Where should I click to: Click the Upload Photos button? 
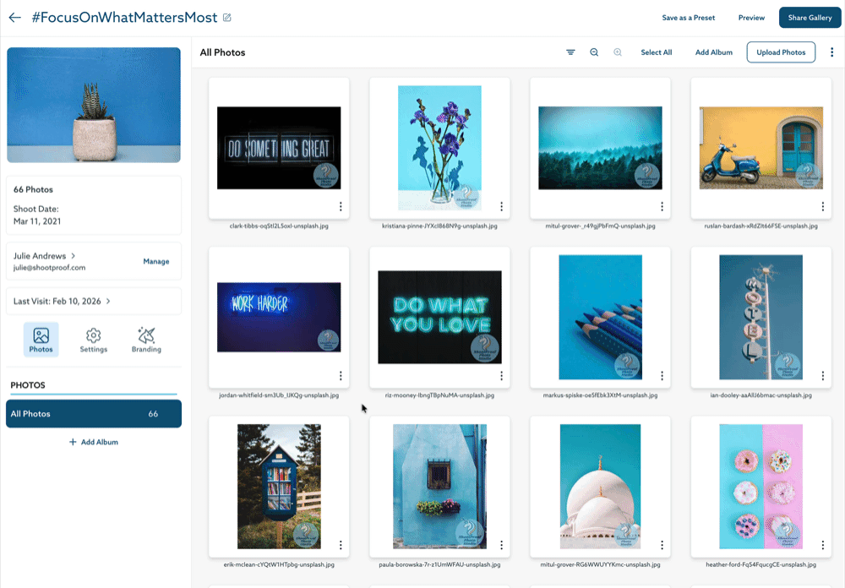(x=781, y=52)
